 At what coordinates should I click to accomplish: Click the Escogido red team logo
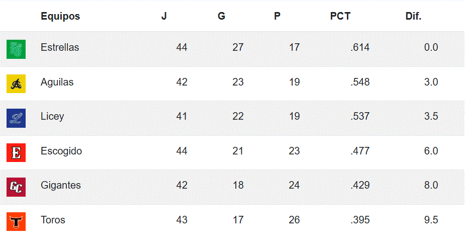point(16,152)
